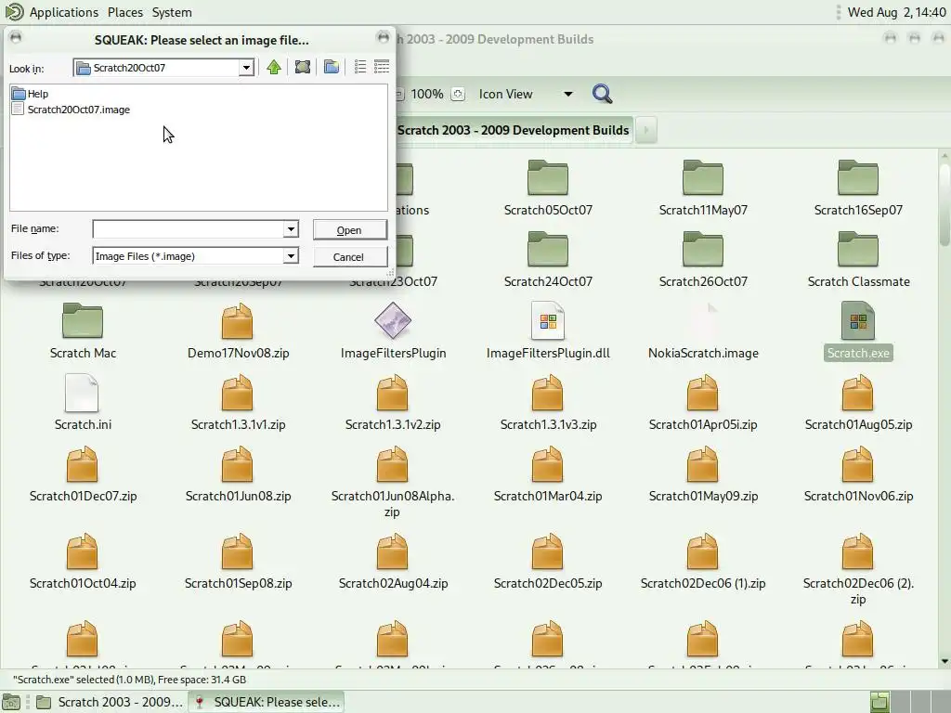Select the Scratch.ini file
The width and height of the screenshot is (951, 713).
point(83,403)
